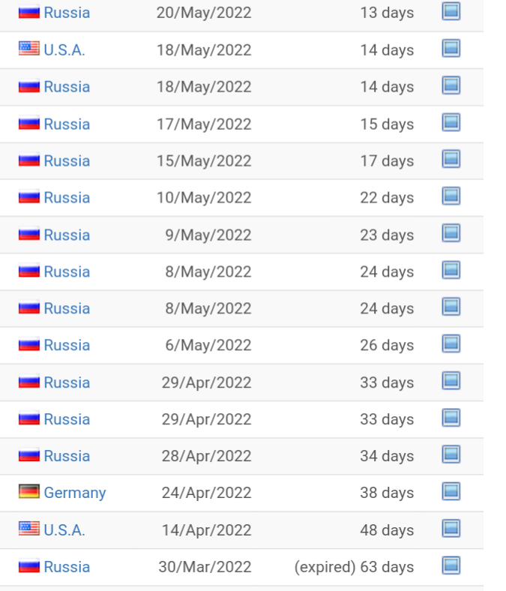Open U.S.A. link dated 14/Apr/2022
Viewport: 506px width, 591px height.
click(64, 530)
